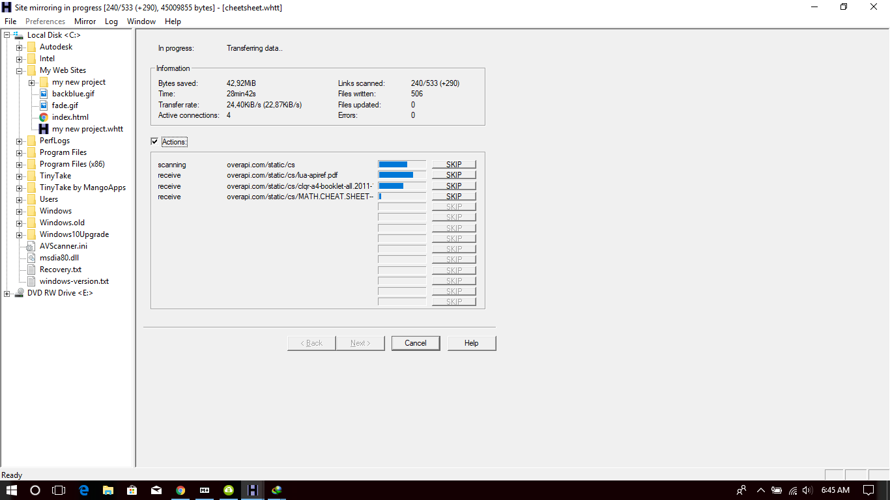This screenshot has height=500, width=890.
Task: Skip downloading lua-apiref.pdf
Action: (453, 174)
